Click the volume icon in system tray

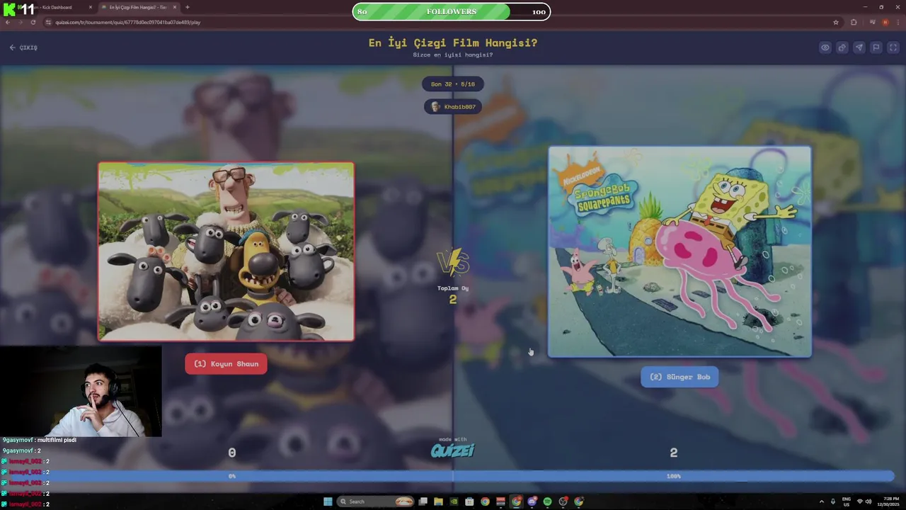868,501
